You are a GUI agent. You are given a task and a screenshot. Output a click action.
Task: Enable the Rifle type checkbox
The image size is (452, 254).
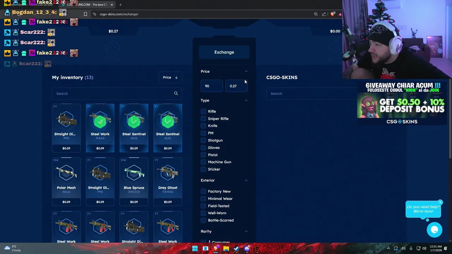point(203,111)
